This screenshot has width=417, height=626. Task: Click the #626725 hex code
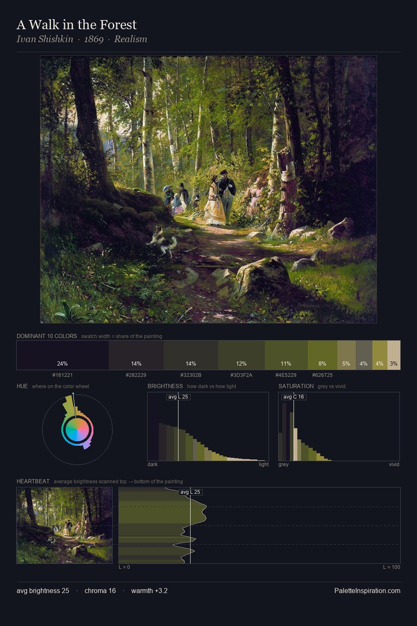[x=322, y=375]
